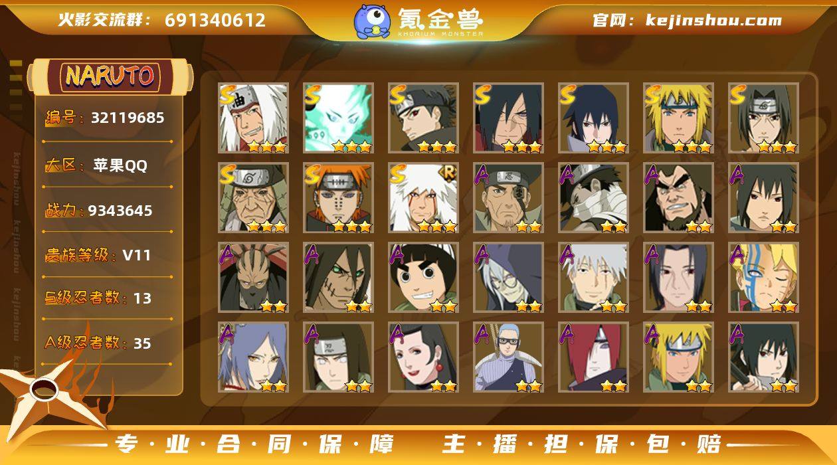Image resolution: width=837 pixels, height=465 pixels.
Task: Select bandaged-face Zabuza portrait
Action: coord(593,198)
